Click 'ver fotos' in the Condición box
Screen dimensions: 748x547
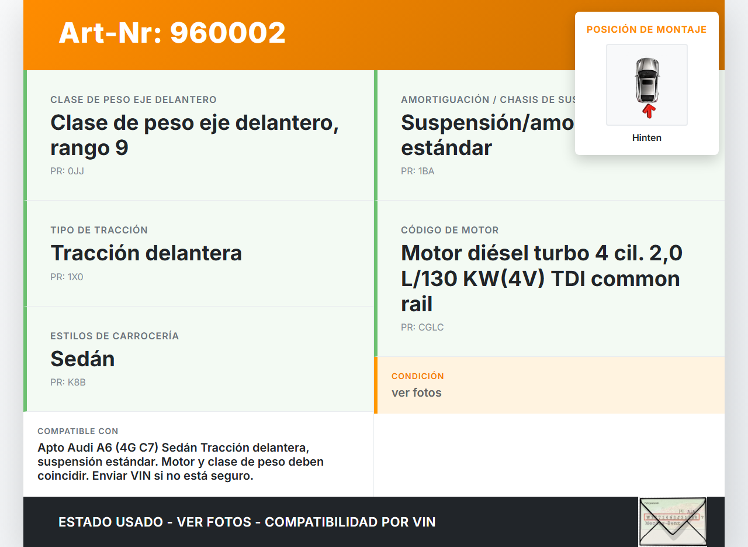point(416,393)
